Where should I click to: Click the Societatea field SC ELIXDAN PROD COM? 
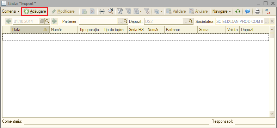[240, 22]
